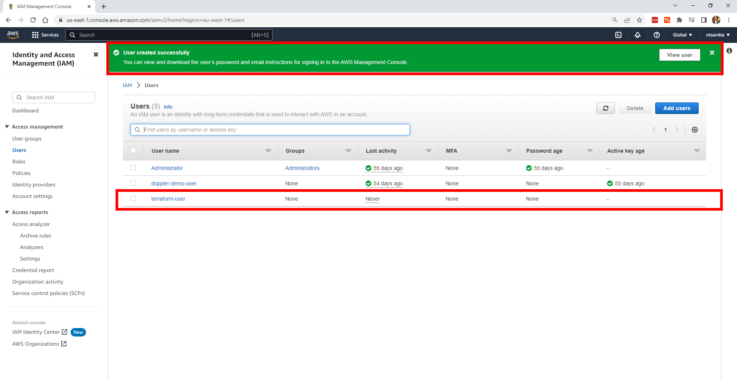The height and width of the screenshot is (381, 737).
Task: Collapse the Access management section
Action: point(7,127)
